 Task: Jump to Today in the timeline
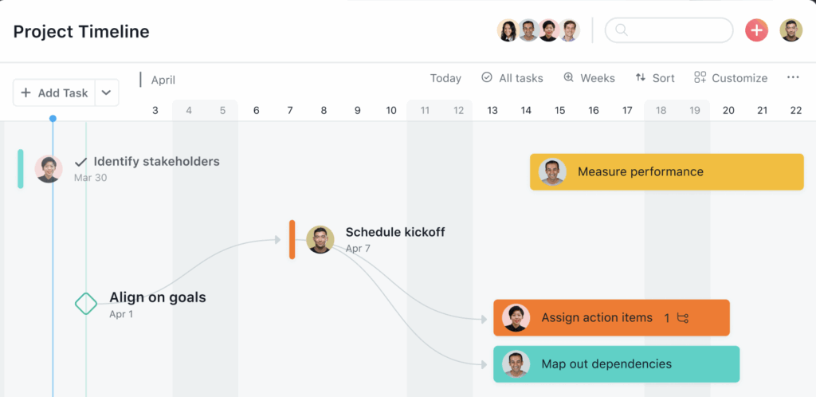(445, 78)
